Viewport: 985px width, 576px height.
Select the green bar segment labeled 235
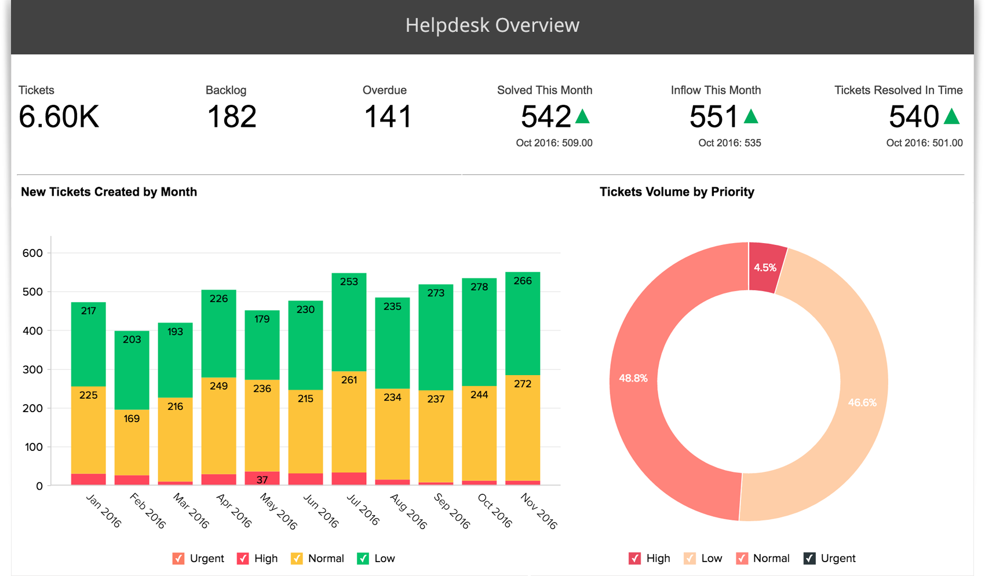(x=393, y=343)
